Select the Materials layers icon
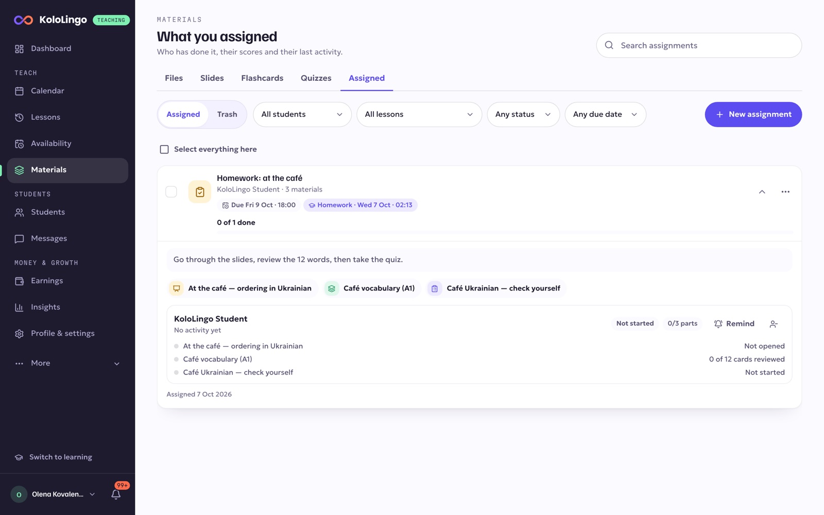Viewport: 824px width, 515px height. (19, 170)
